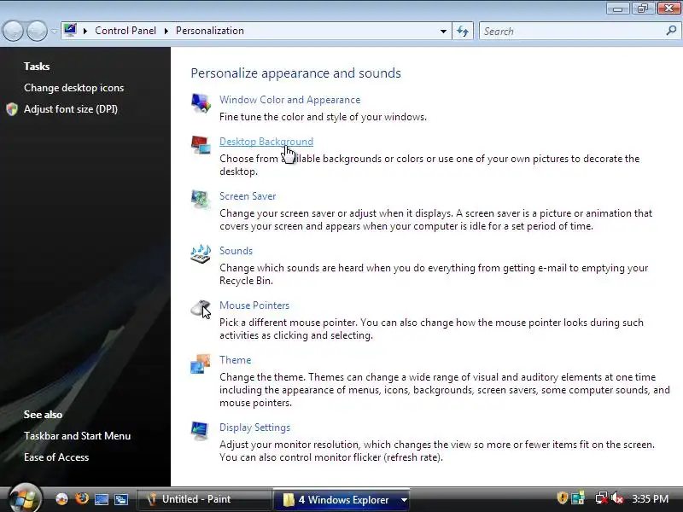Click the Sounds musical notes icon
Image resolution: width=683 pixels, height=512 pixels.
click(x=201, y=253)
